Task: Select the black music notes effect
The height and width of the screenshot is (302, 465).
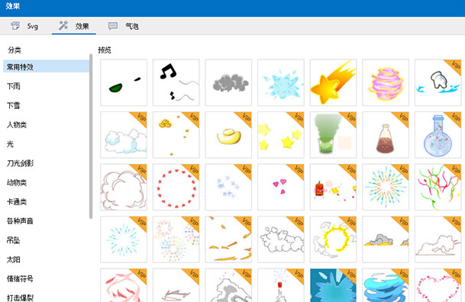Action: (x=176, y=82)
